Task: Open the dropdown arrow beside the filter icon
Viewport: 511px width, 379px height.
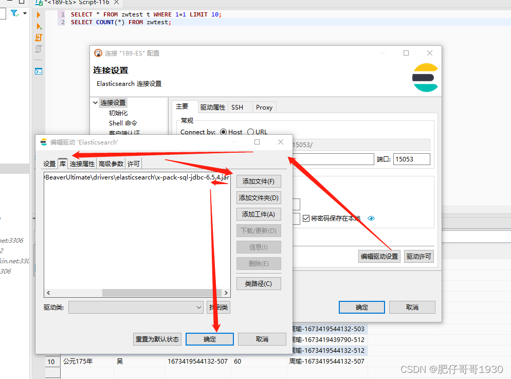Action: pos(25,13)
